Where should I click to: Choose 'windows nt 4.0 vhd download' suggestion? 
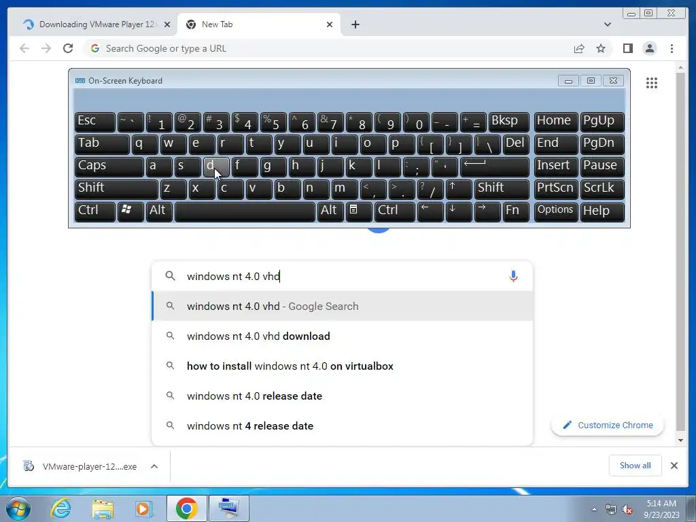(x=342, y=336)
